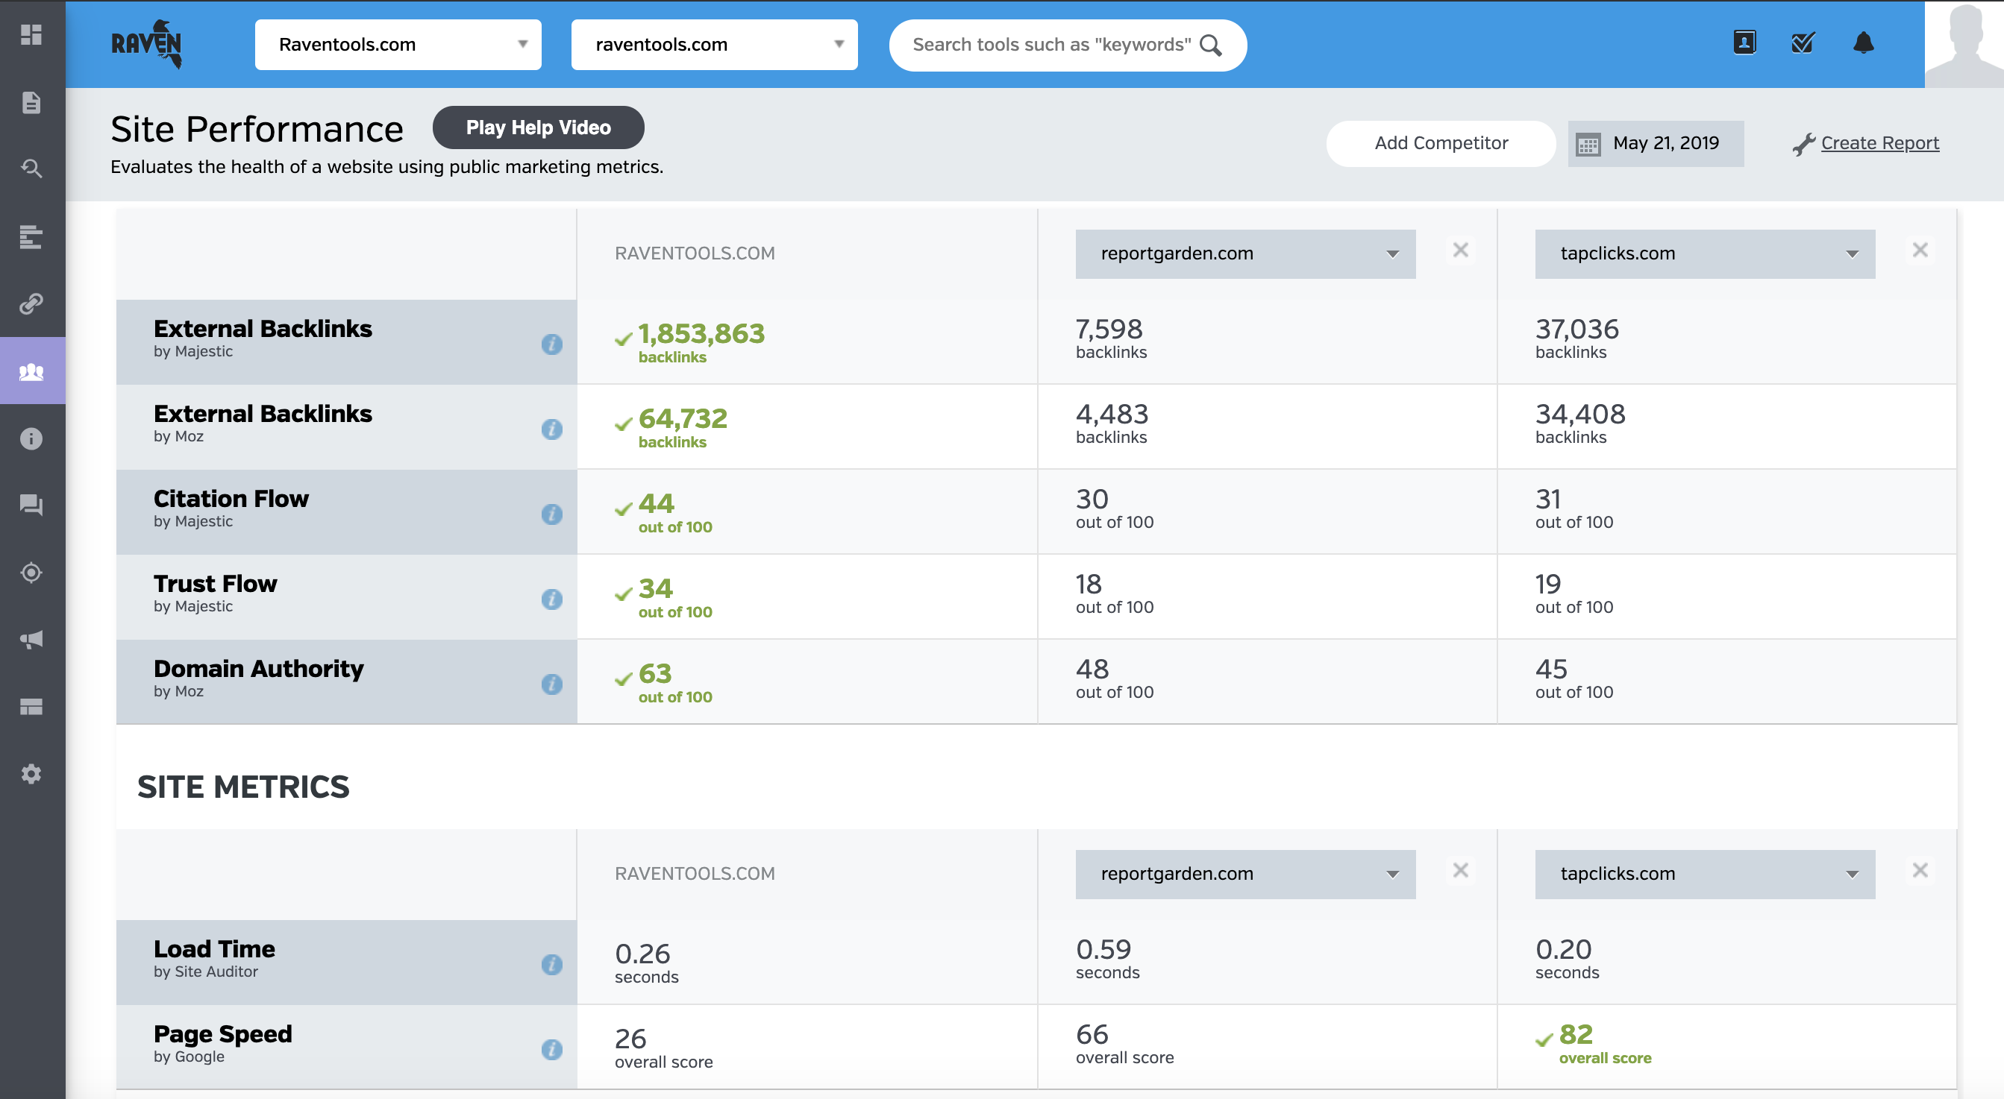Select the highlighted competitors icon in the sidebar
Viewport: 2004px width, 1099px height.
[x=32, y=371]
